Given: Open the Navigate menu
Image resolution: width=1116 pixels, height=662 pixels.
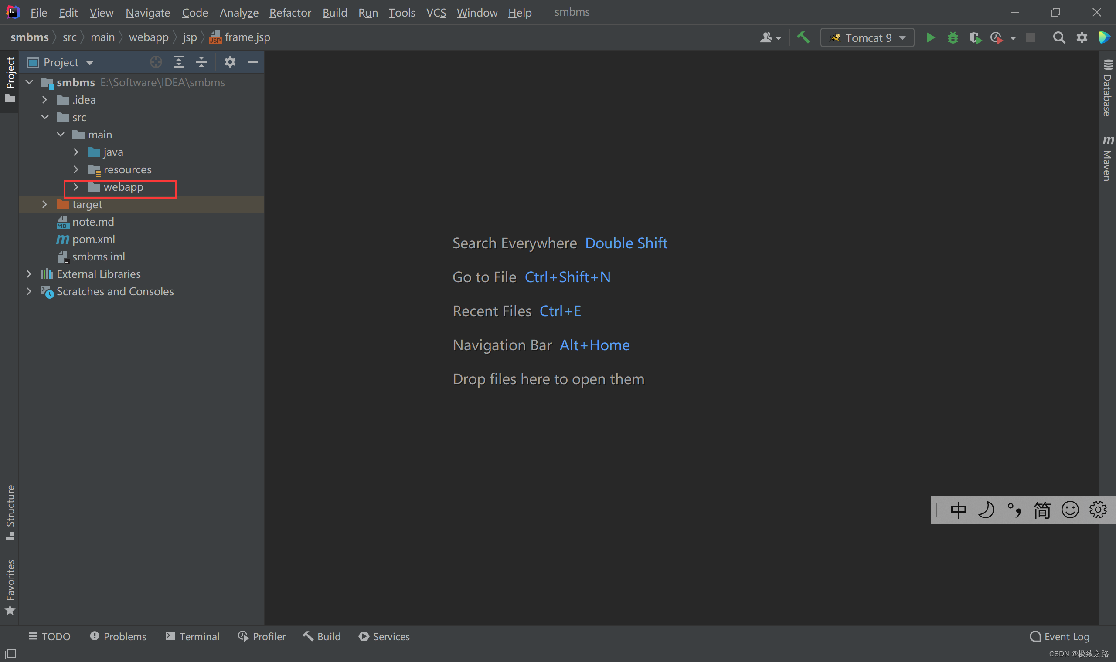Looking at the screenshot, I should (148, 13).
